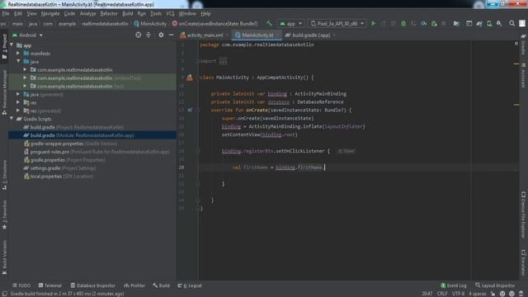Viewport: 528px width, 297px height.
Task: Open the Profiler tool window
Action: (x=134, y=285)
